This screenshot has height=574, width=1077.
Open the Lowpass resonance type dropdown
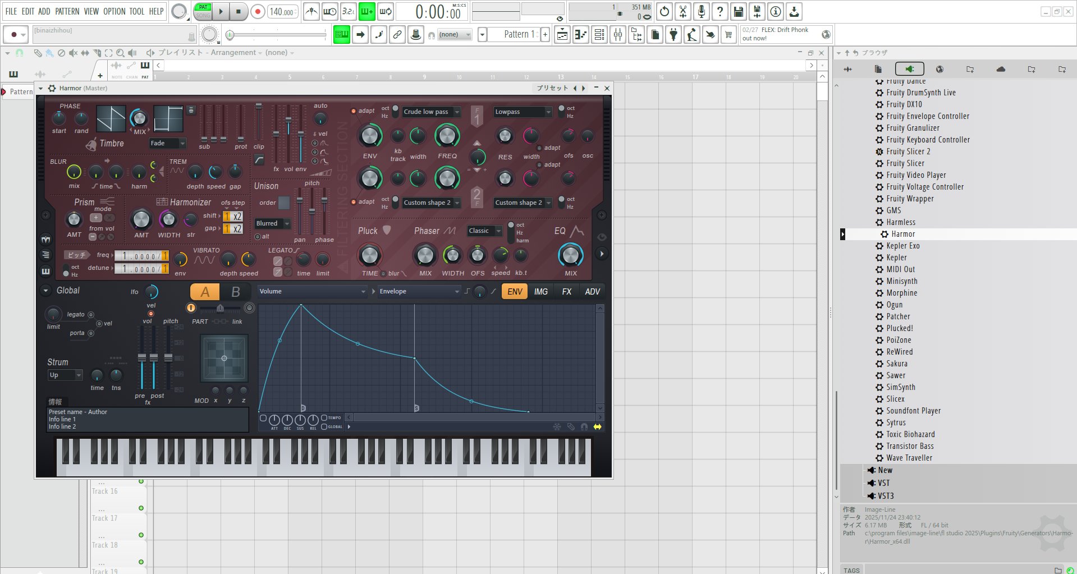[523, 112]
